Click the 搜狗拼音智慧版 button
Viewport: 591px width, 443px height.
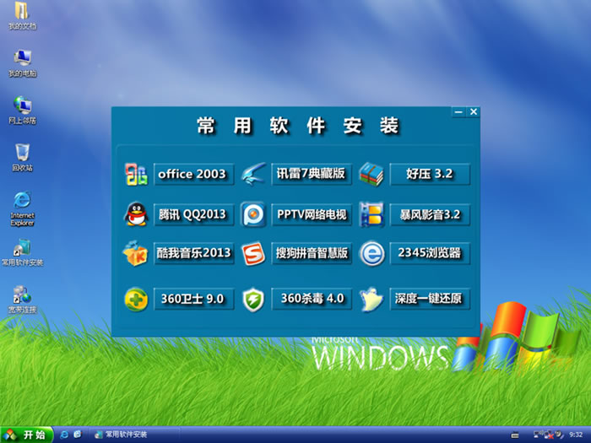coord(312,253)
